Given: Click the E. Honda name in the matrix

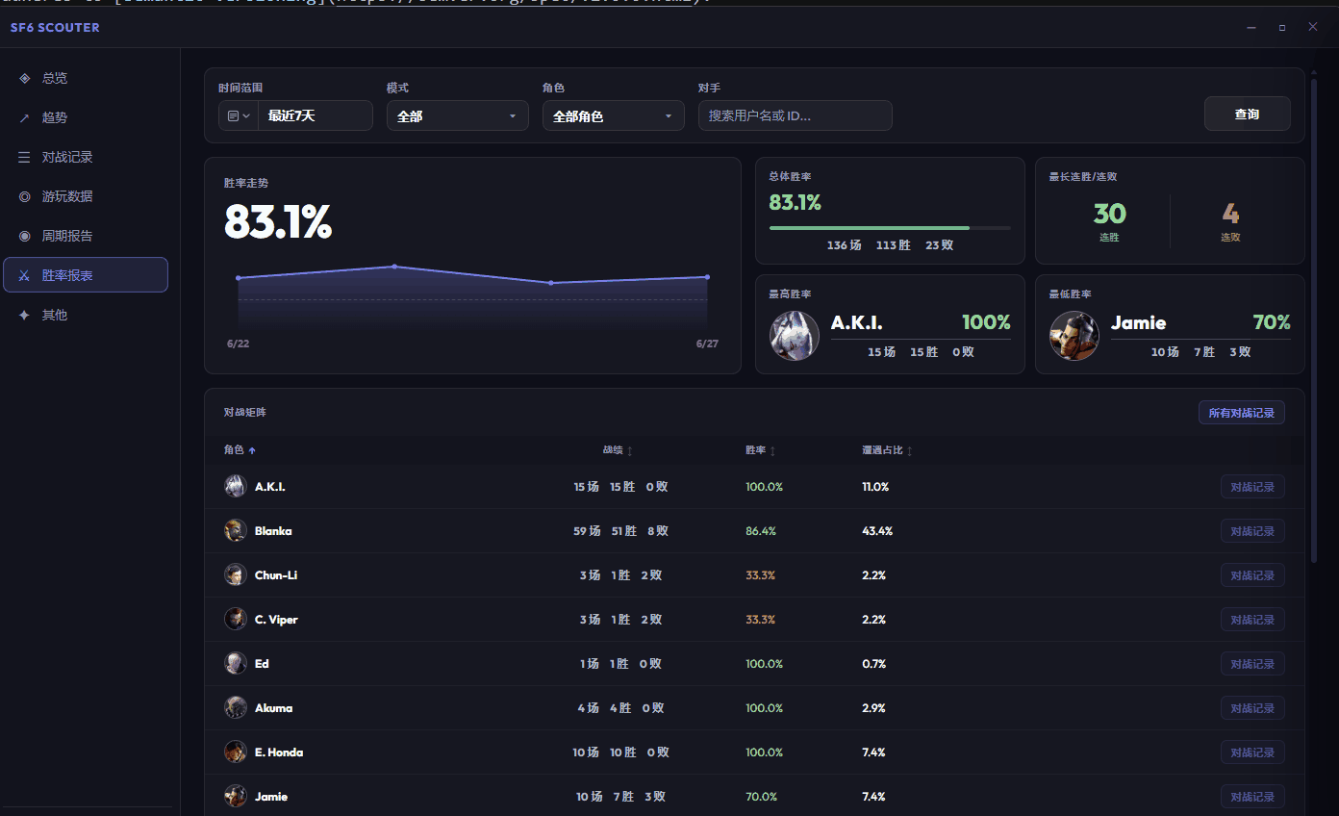Looking at the screenshot, I should point(279,752).
